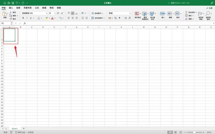Toggle italic formatting

(27, 18)
